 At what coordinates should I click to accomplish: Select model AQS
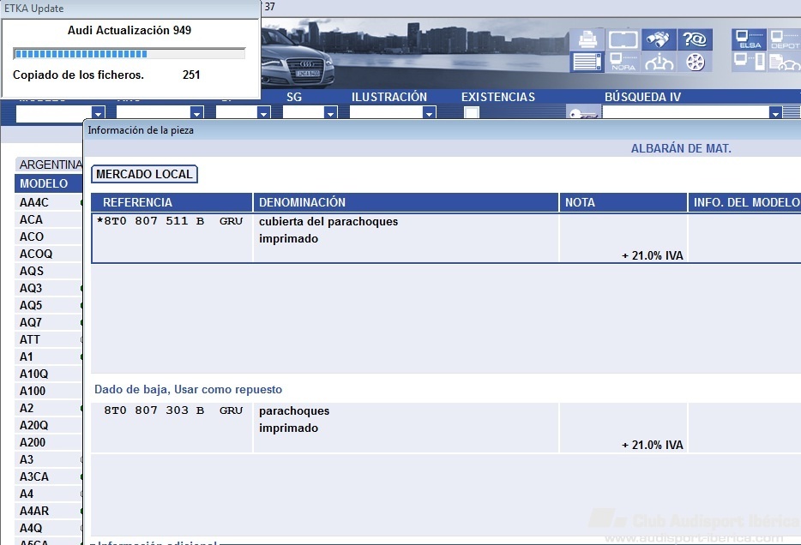[49, 271]
